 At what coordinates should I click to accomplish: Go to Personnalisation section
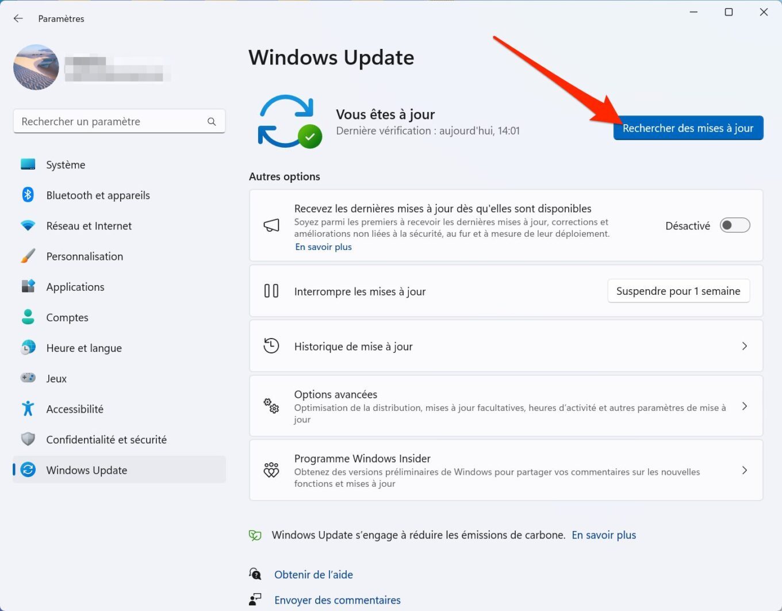119,256
